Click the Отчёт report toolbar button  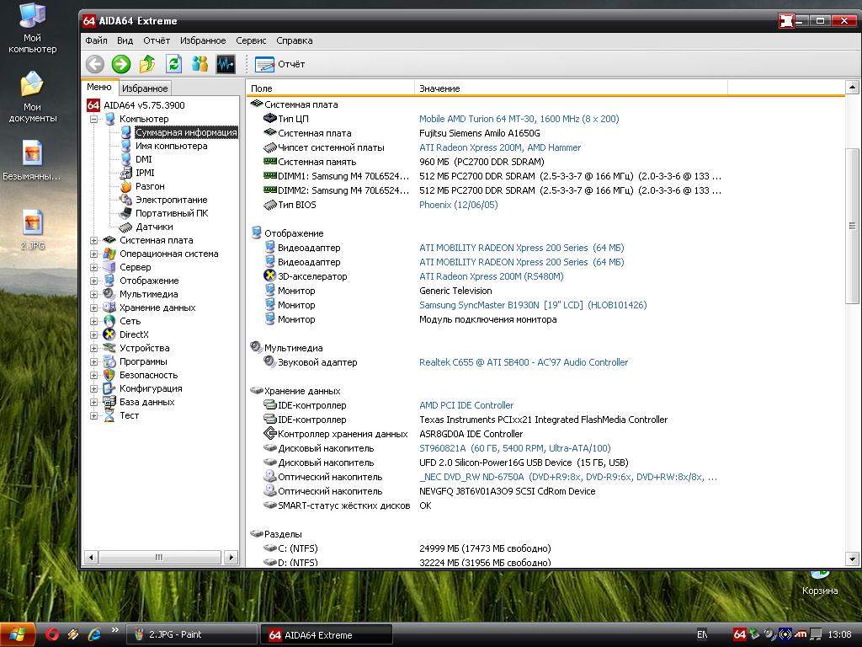pos(279,64)
